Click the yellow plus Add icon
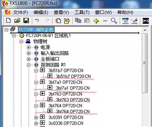 point(96,21)
